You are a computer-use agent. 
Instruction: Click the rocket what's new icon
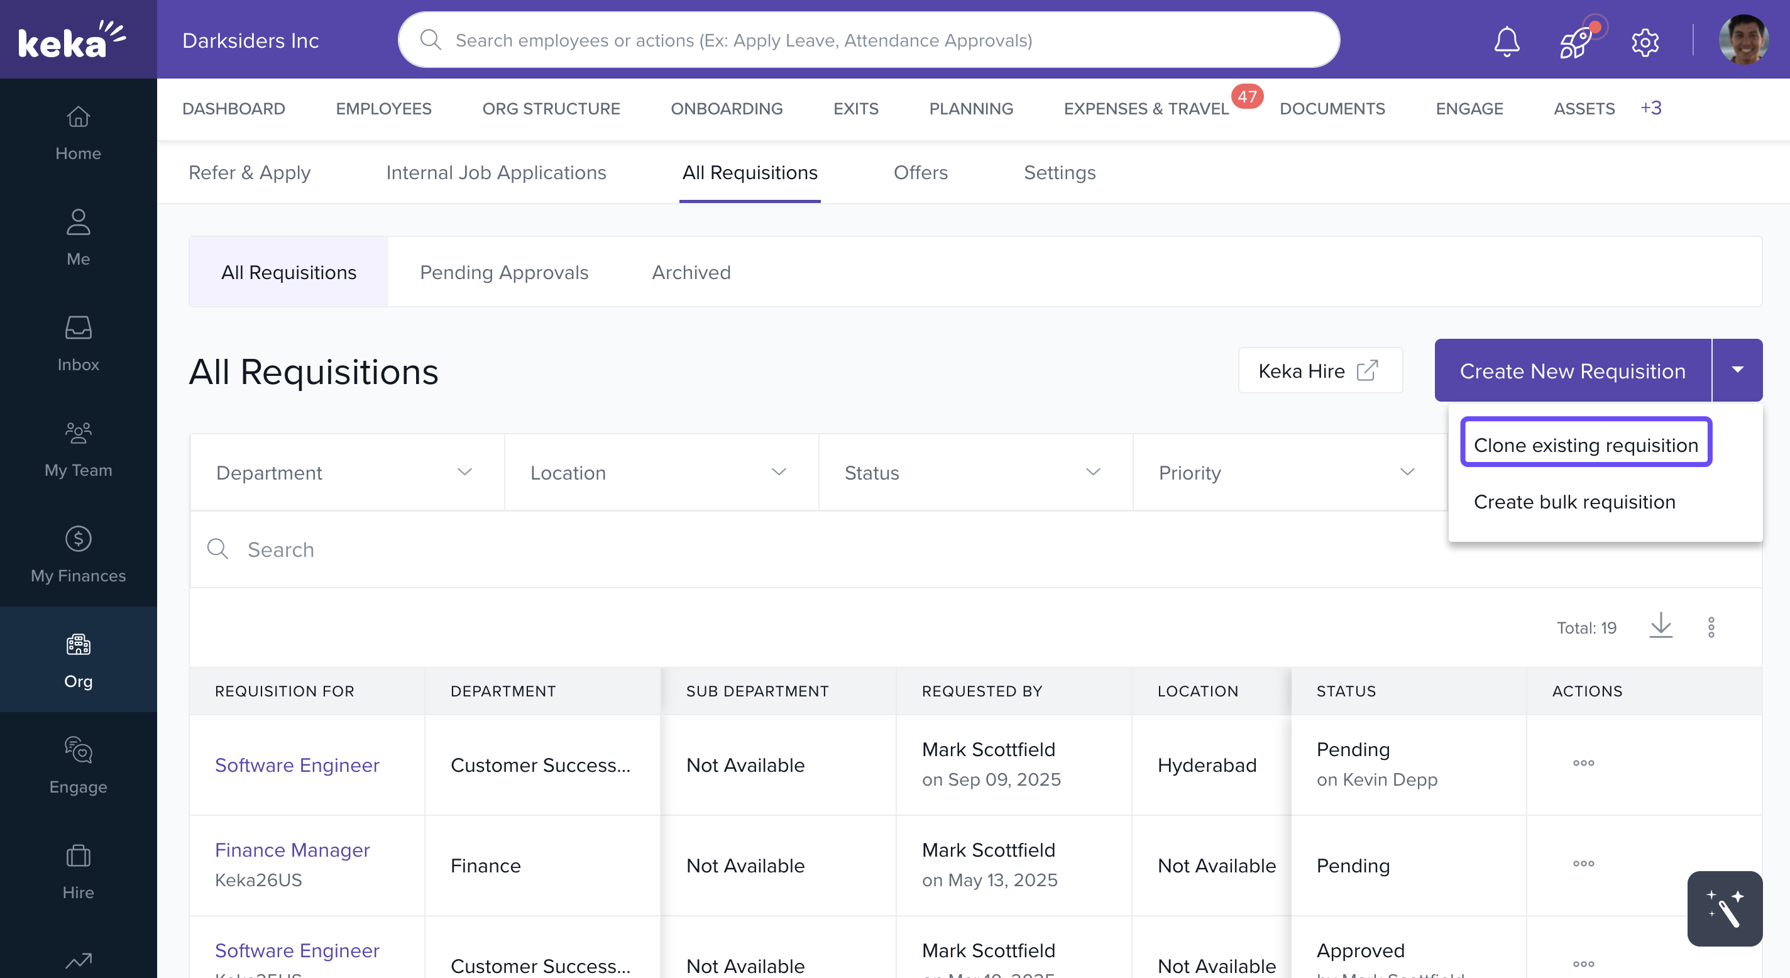pos(1575,42)
